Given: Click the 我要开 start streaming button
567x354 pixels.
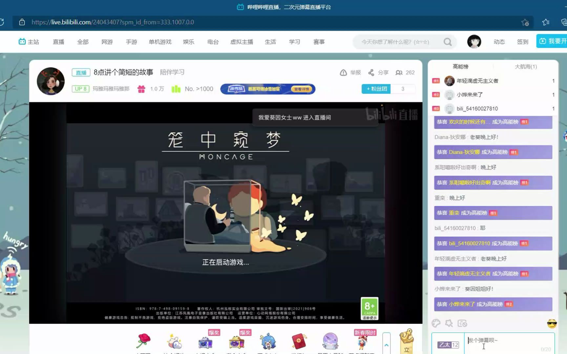Looking at the screenshot, I should click(552, 41).
